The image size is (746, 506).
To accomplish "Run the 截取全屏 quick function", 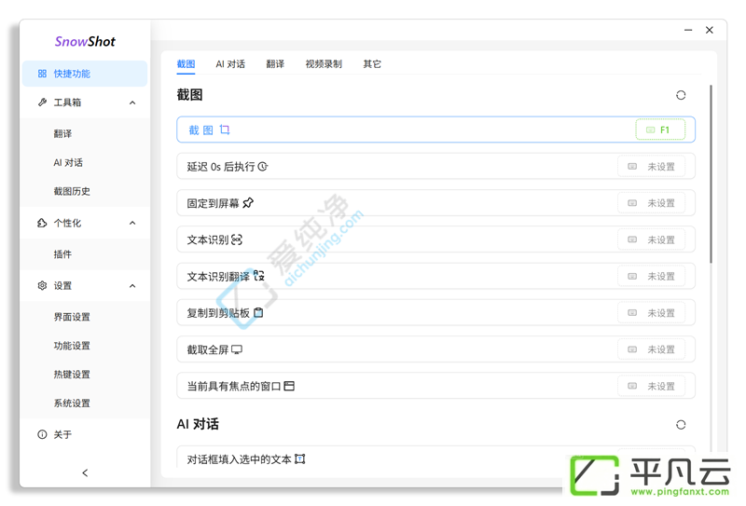I will pyautogui.click(x=435, y=349).
